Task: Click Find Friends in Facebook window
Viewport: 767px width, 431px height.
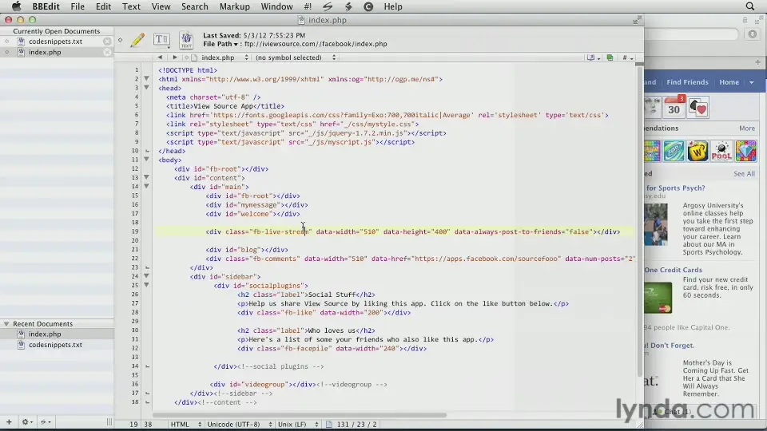Action: 687,82
